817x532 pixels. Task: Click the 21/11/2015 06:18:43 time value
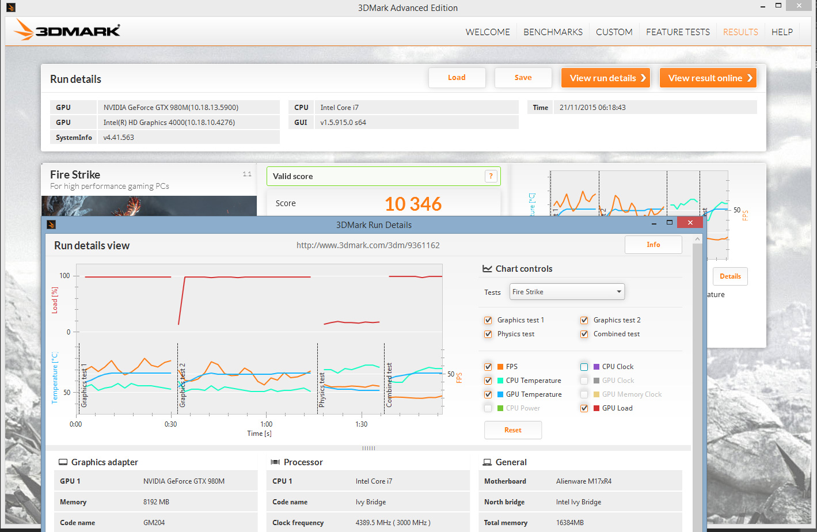[x=592, y=108]
